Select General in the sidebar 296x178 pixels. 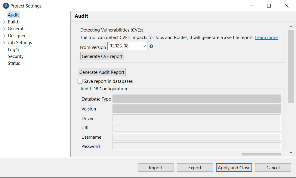[x=15, y=29]
